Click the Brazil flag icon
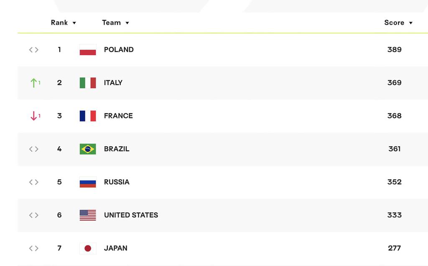The width and height of the screenshot is (428, 266). [x=88, y=149]
